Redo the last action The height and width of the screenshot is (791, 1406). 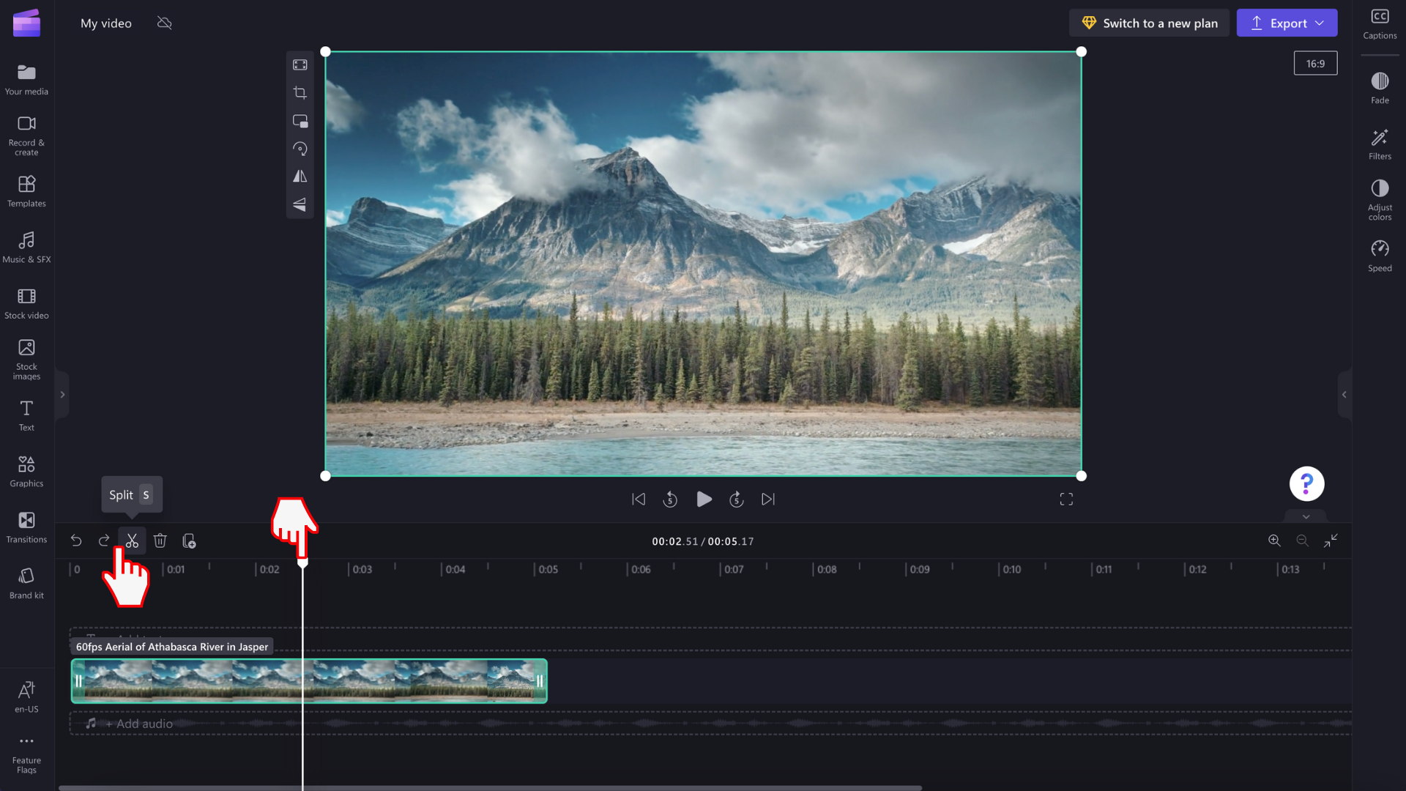point(104,541)
